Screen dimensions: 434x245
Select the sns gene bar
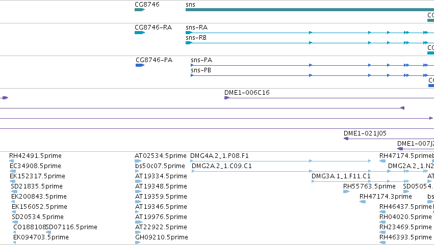pyautogui.click(x=310, y=10)
